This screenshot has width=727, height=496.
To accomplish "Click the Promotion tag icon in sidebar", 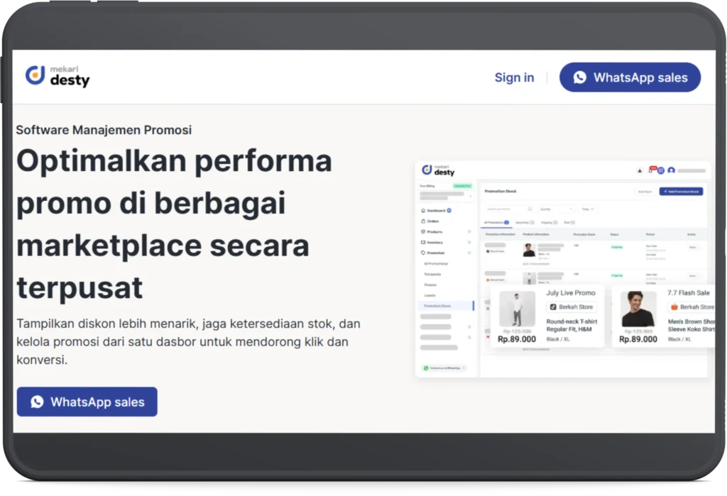I will tap(423, 253).
